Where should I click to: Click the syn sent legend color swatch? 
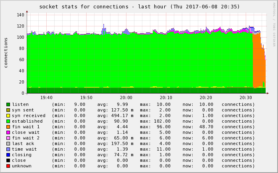(8, 110)
